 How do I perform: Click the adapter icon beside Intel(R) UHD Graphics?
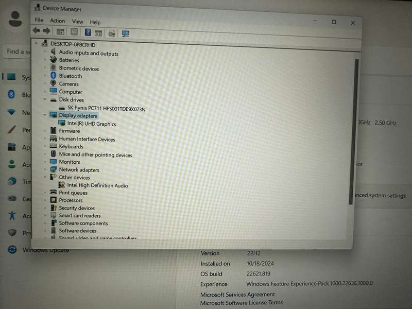pos(62,123)
